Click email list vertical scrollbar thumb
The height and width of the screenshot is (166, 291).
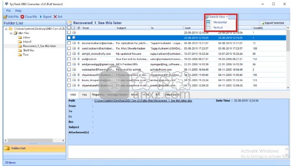(x=288, y=41)
